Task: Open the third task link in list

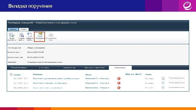Action: (x=48, y=88)
